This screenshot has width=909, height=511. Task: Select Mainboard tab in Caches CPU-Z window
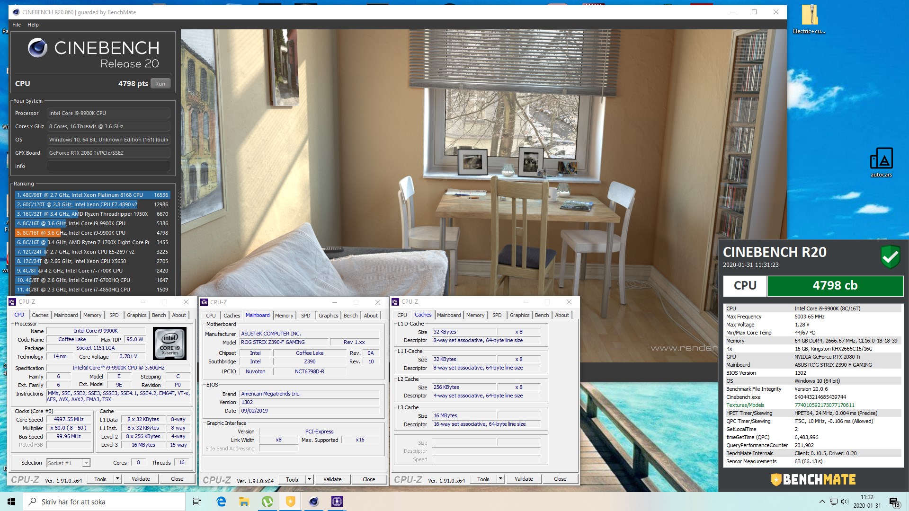pyautogui.click(x=449, y=315)
